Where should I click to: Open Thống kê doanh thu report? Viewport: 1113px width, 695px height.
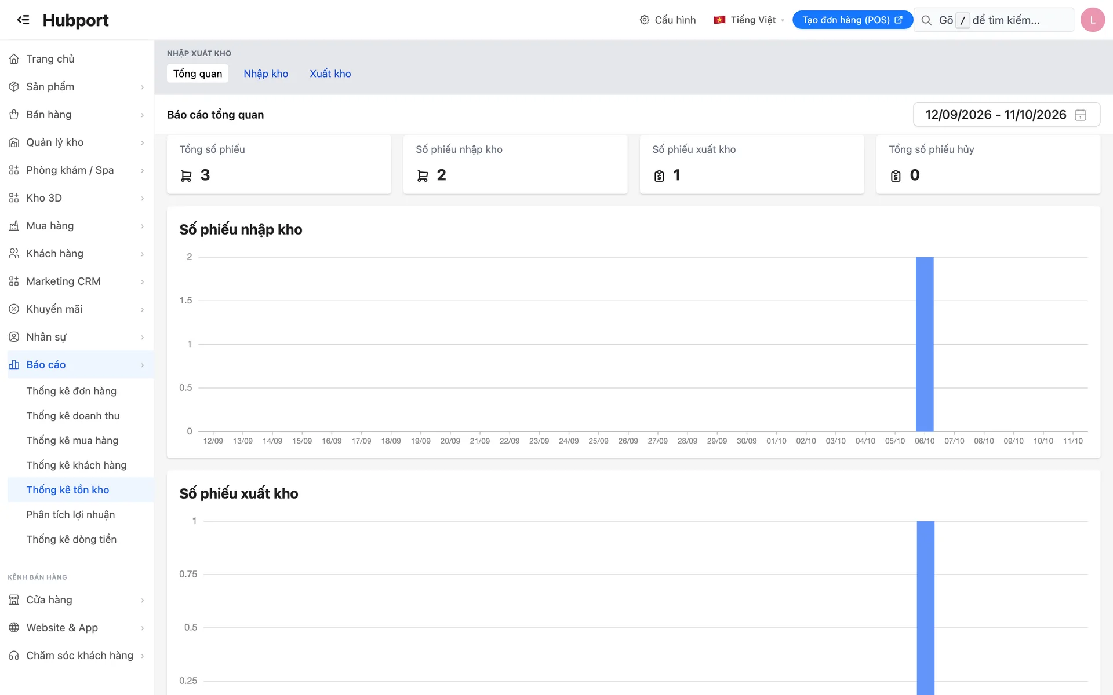(73, 416)
